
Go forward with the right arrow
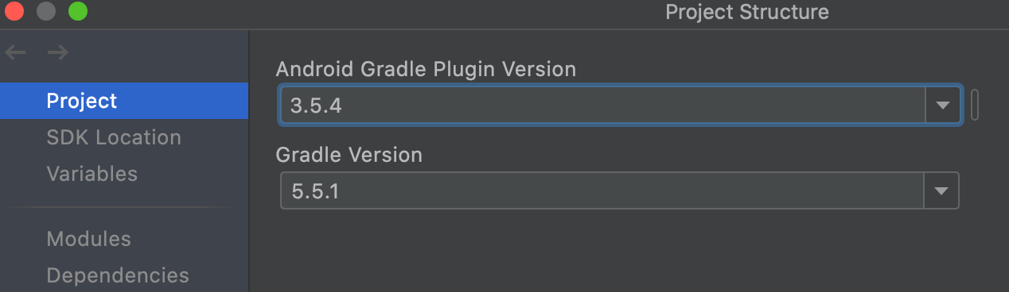[x=57, y=53]
